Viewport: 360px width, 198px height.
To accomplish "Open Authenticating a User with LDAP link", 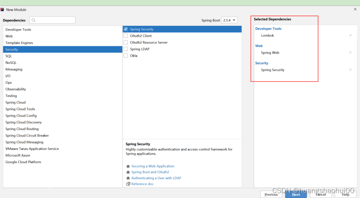I will [156, 178].
